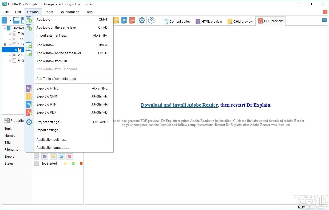Image resolution: width=329 pixels, height=210 pixels.
Task: Click the Add window icon in Options menu
Action: 29,45
